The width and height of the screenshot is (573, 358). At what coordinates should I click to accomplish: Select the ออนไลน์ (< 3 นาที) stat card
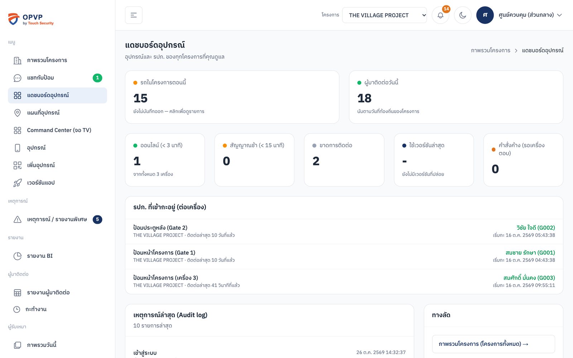tap(165, 160)
